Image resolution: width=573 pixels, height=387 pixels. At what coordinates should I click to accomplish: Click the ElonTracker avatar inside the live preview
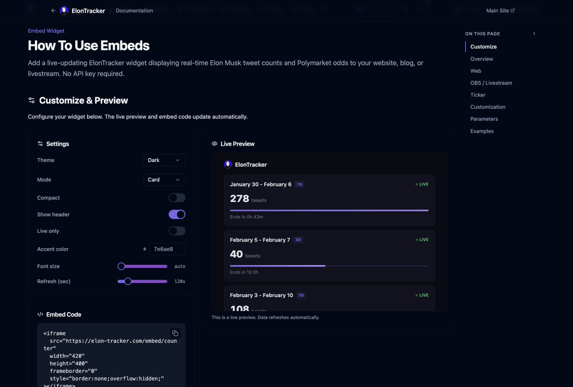228,165
